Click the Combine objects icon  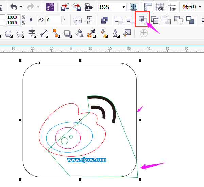coord(104,20)
